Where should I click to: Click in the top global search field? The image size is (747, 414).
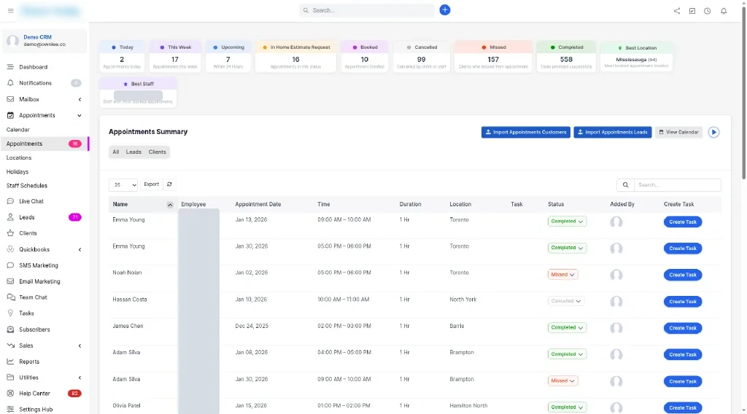pos(367,10)
